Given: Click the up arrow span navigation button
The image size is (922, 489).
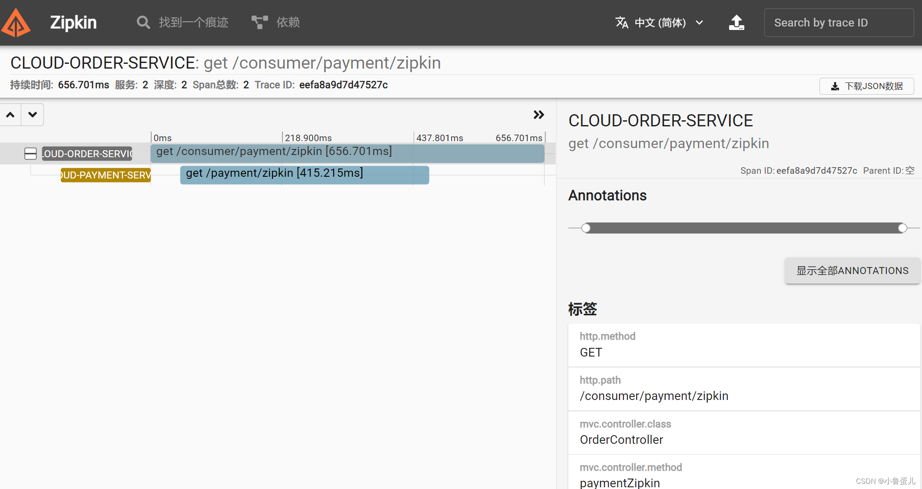Looking at the screenshot, I should 10,115.
